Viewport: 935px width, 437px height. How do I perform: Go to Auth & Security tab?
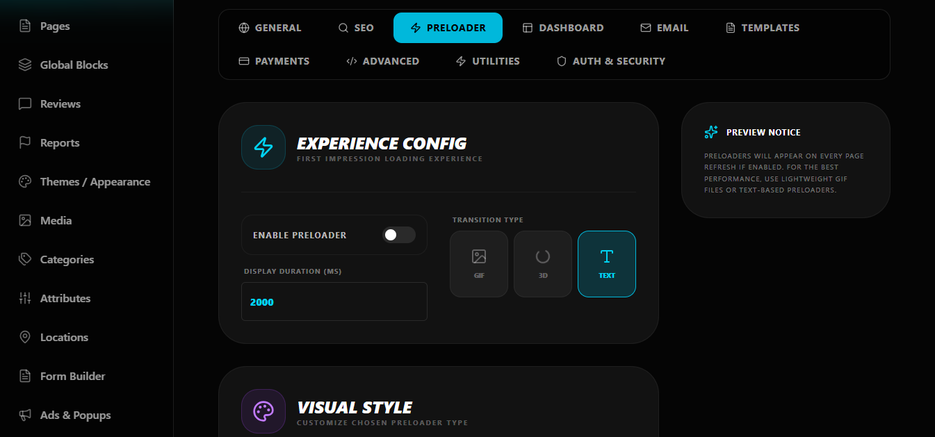[611, 61]
